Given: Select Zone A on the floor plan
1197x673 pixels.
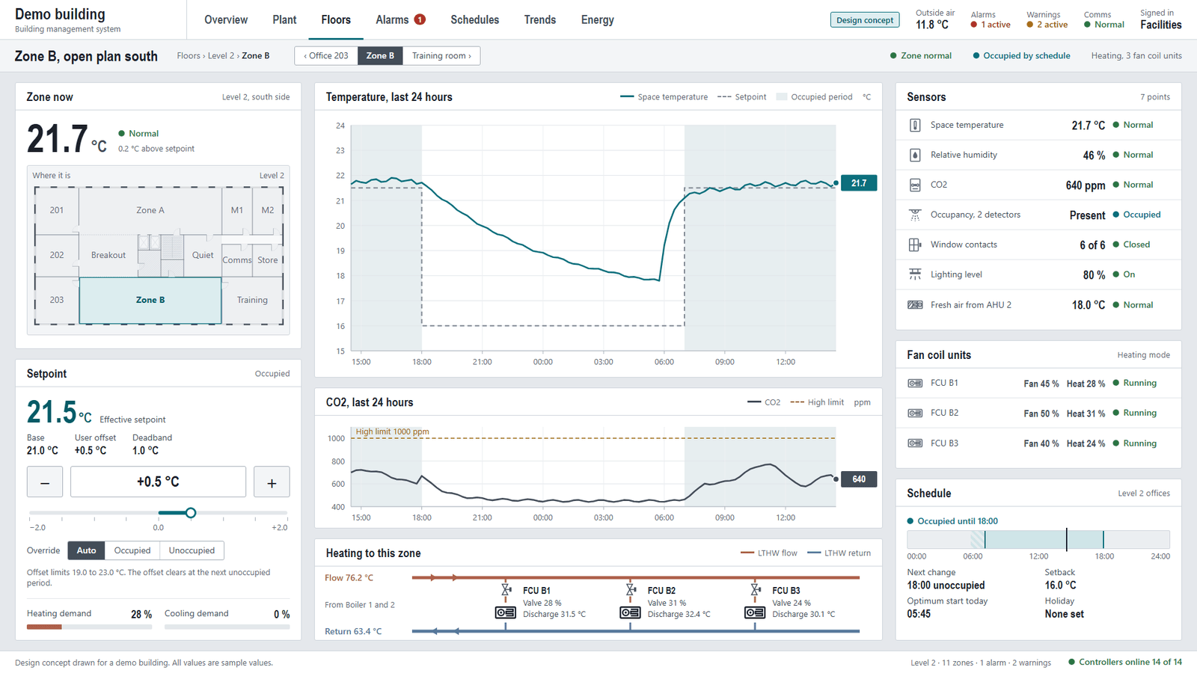Looking at the screenshot, I should tap(150, 210).
